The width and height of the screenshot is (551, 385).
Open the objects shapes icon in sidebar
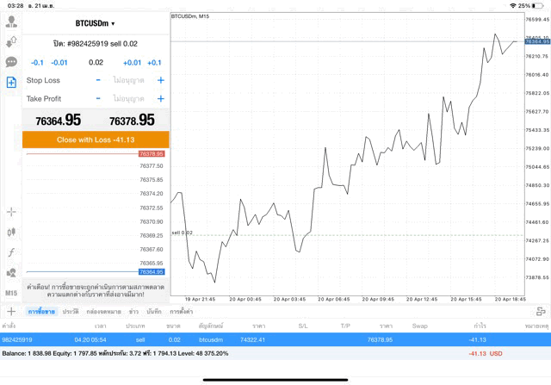coord(11,273)
